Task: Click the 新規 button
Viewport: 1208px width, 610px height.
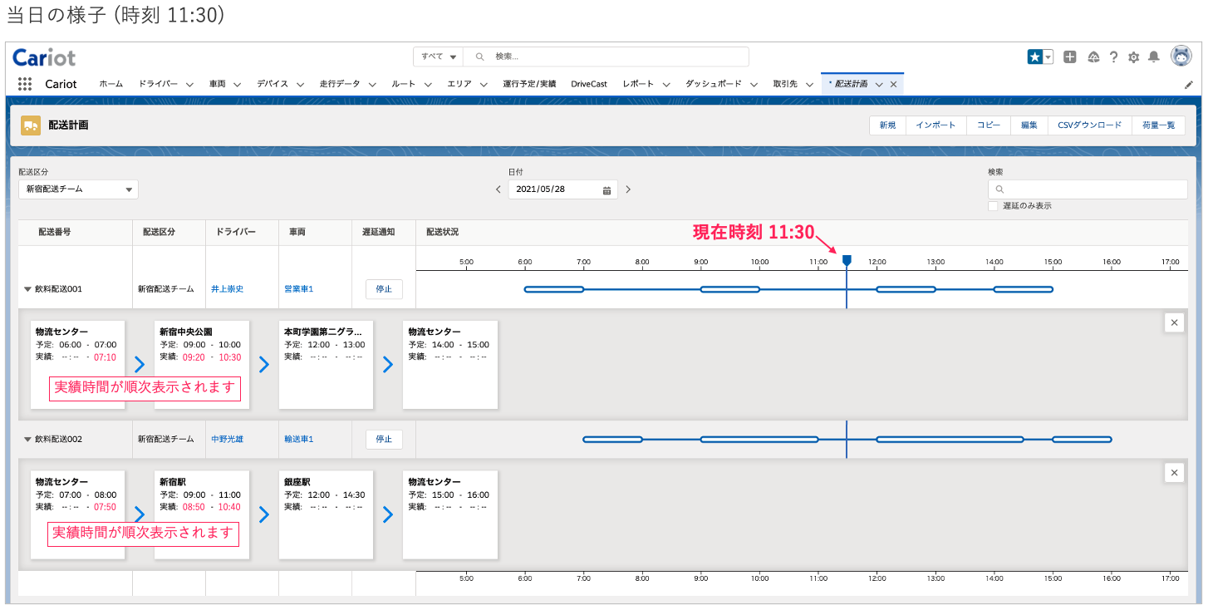Action: pyautogui.click(x=887, y=125)
